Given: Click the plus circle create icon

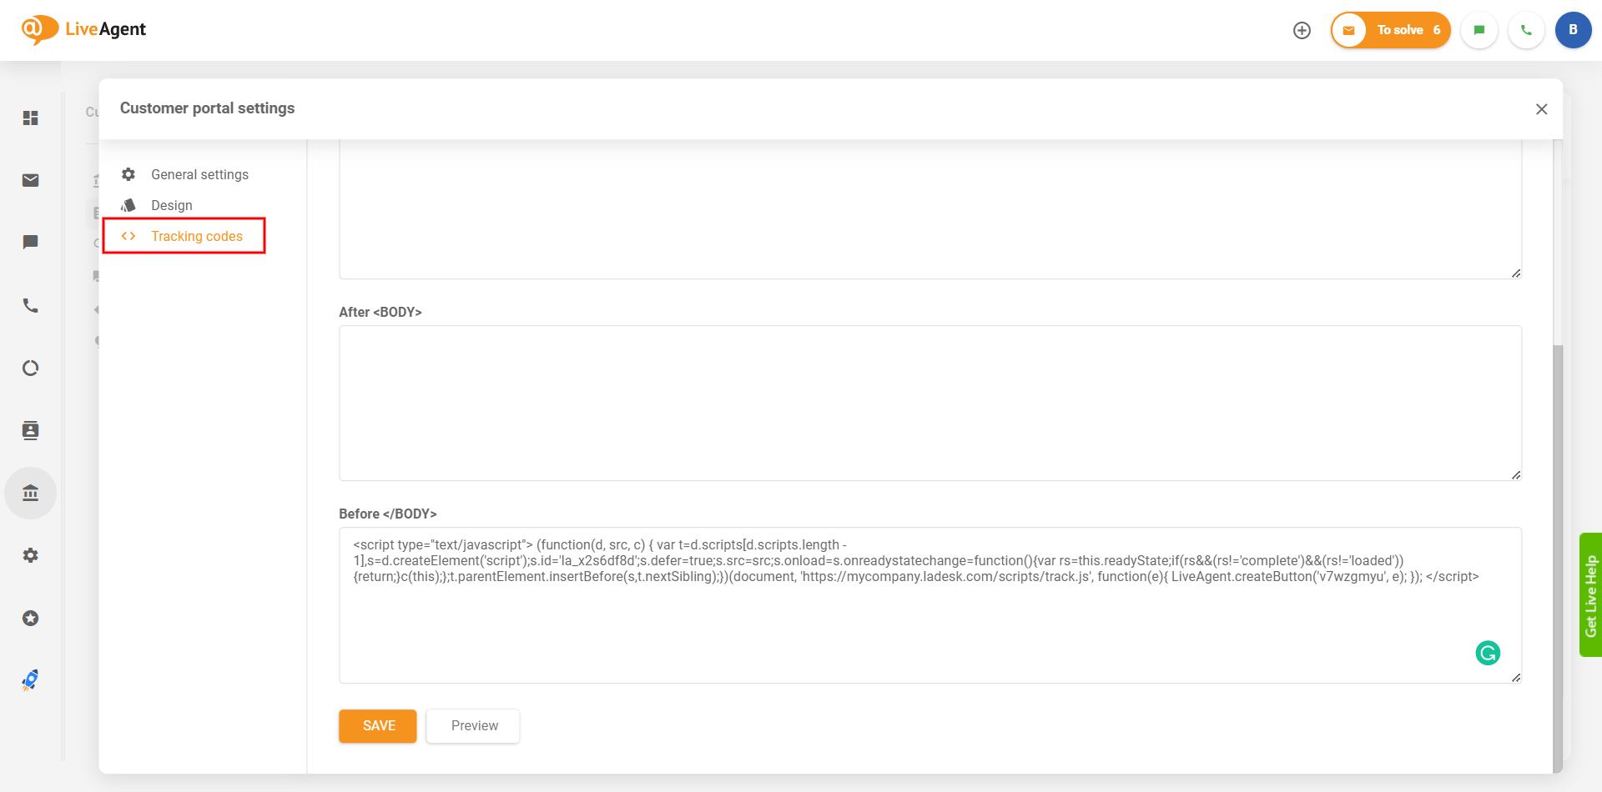Looking at the screenshot, I should point(1302,31).
